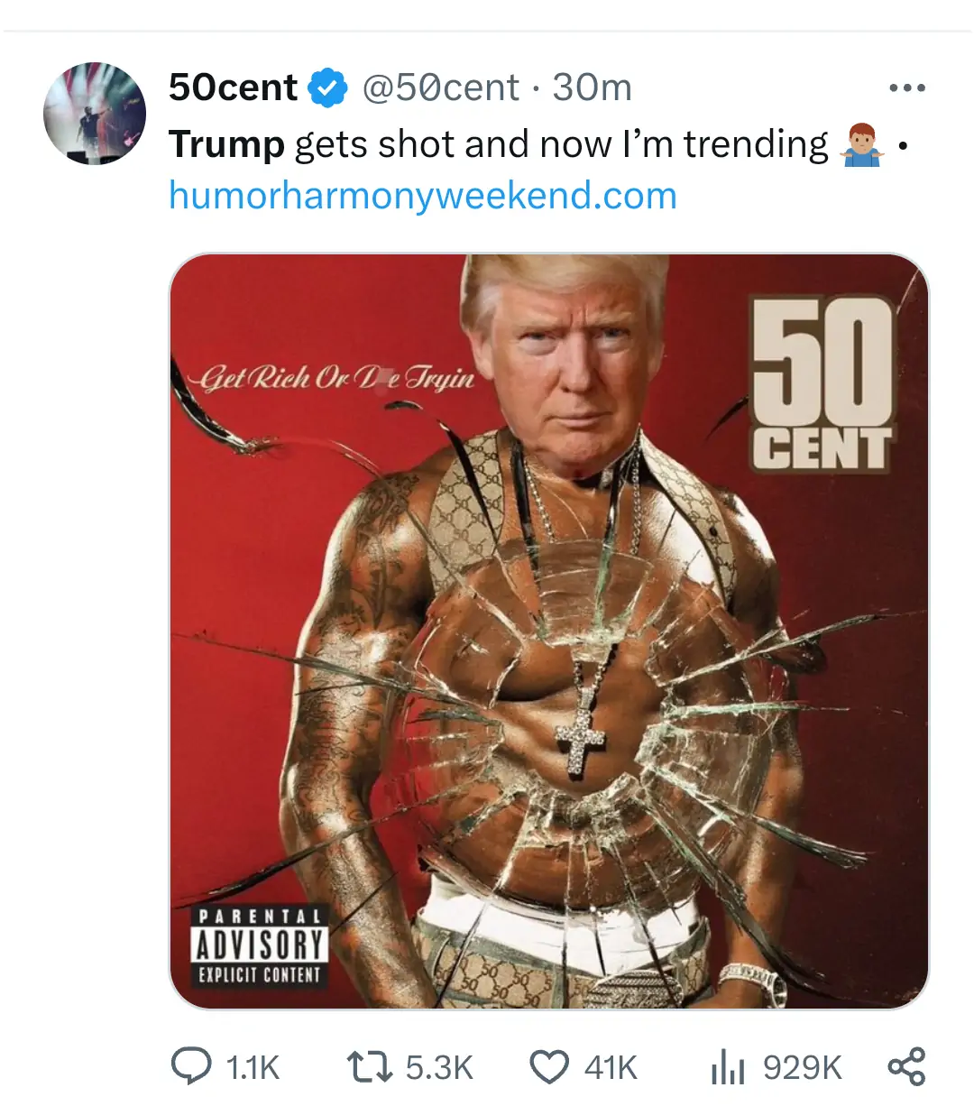This screenshot has width=974, height=1106.
Task: Click the 50 CENT logo on album cover
Action: [x=822, y=383]
